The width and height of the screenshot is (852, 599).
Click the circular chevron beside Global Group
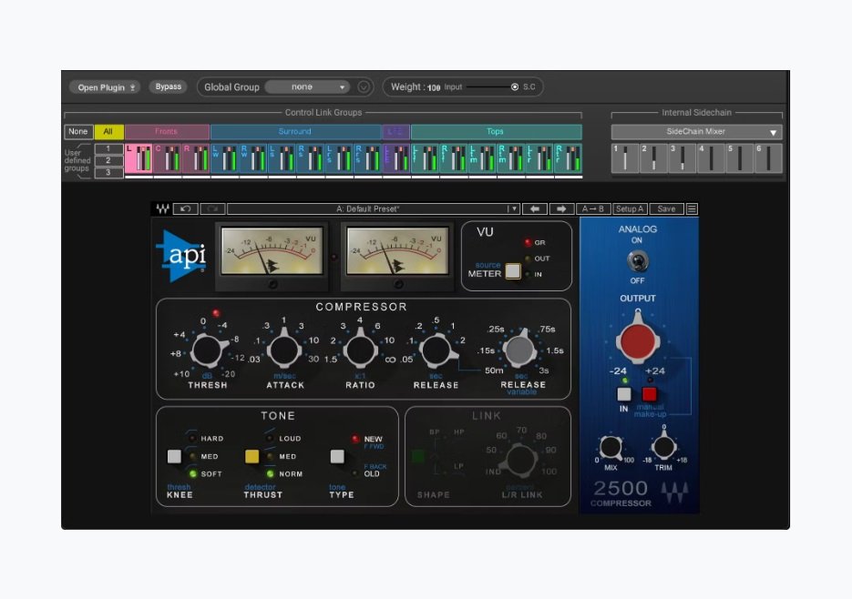pyautogui.click(x=364, y=87)
